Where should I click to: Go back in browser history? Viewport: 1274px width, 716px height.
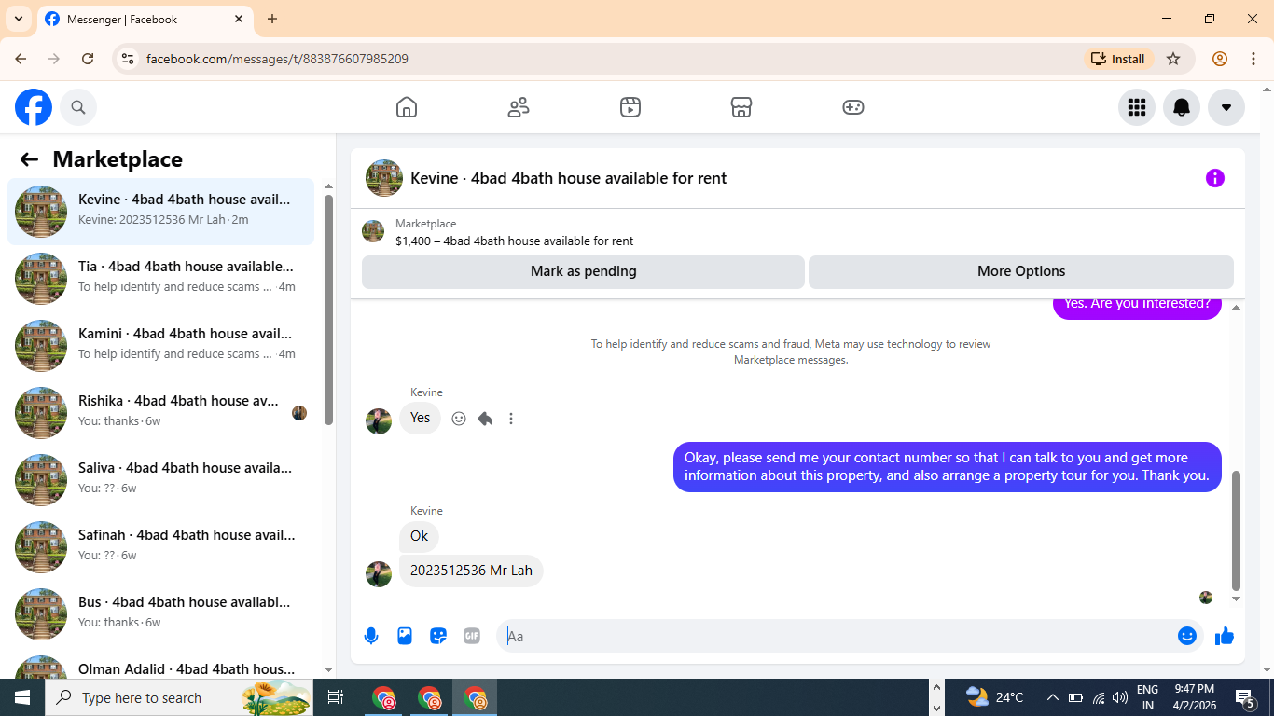[21, 59]
